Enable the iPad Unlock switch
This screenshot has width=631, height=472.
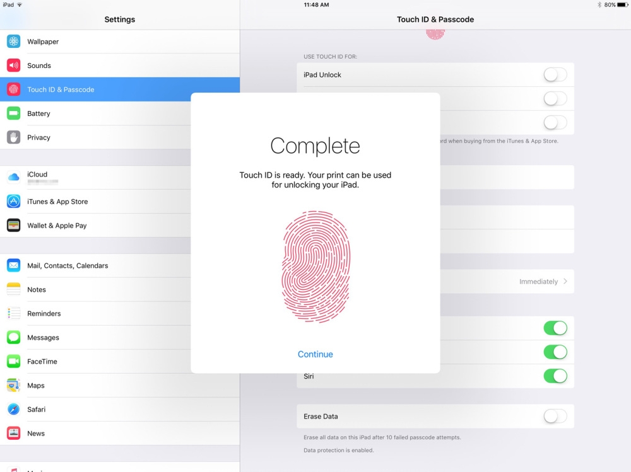(555, 75)
